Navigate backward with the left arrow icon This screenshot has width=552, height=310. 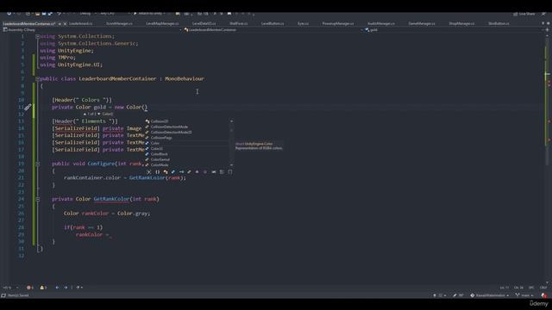point(57,288)
